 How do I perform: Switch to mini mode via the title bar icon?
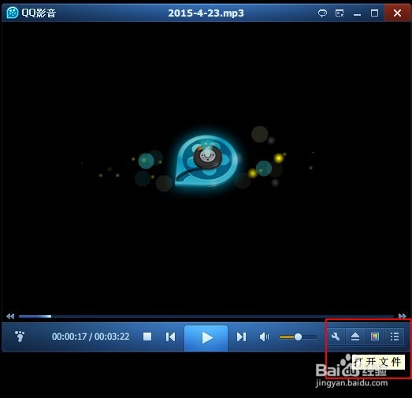[340, 13]
